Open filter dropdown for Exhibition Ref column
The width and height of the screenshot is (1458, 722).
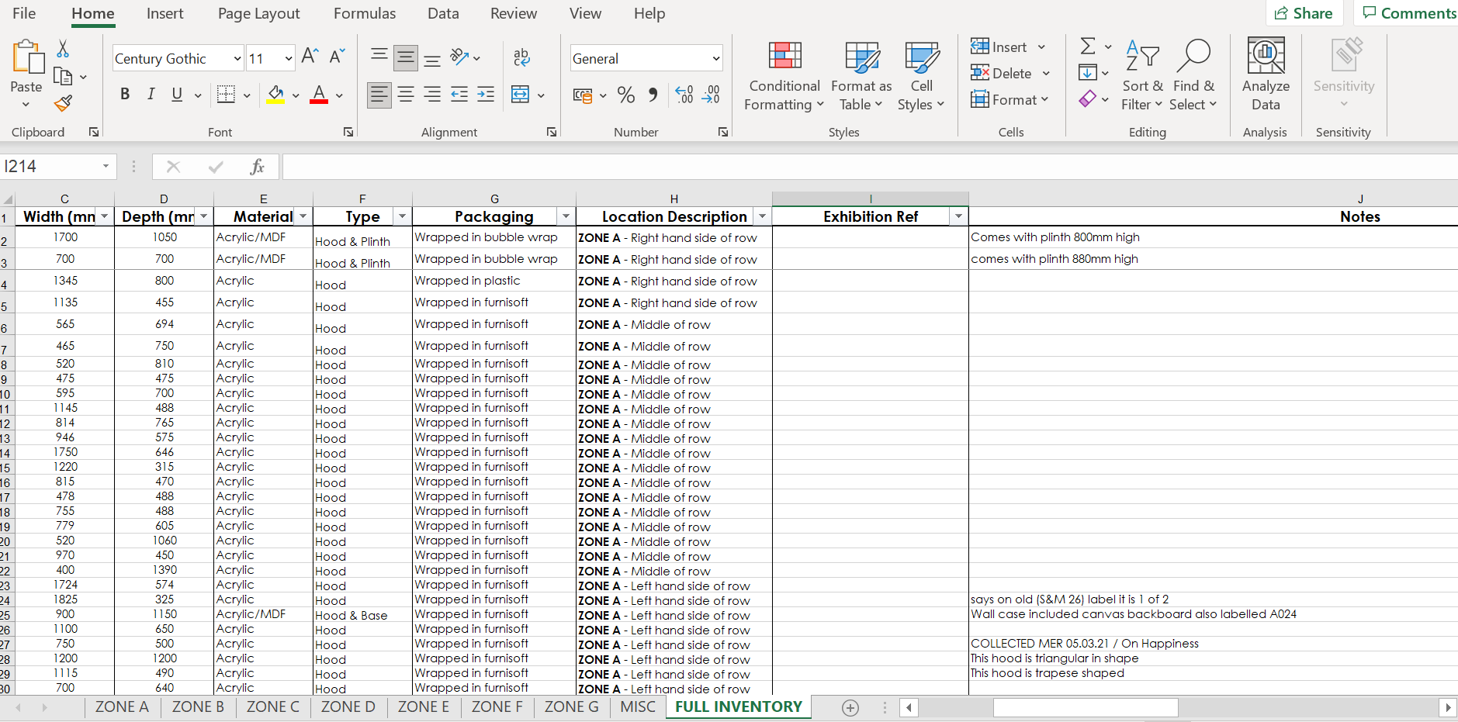pyautogui.click(x=959, y=216)
